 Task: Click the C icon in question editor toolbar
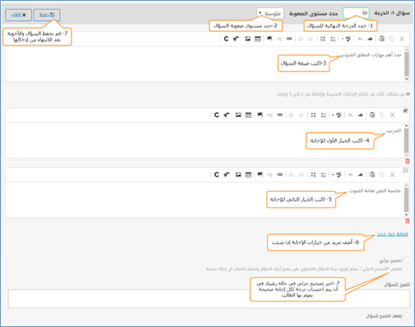tap(226, 39)
